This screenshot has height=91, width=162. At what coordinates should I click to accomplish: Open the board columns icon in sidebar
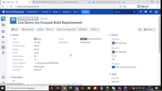coord(3,31)
